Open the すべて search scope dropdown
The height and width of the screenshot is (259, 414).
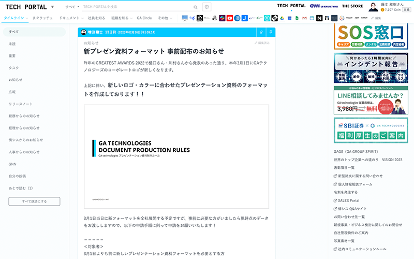(x=72, y=7)
